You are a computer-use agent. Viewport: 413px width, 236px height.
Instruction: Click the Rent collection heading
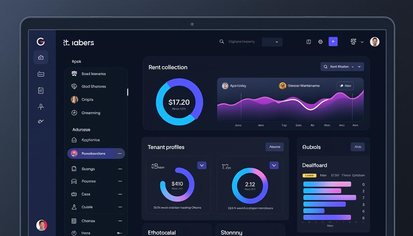click(x=168, y=67)
